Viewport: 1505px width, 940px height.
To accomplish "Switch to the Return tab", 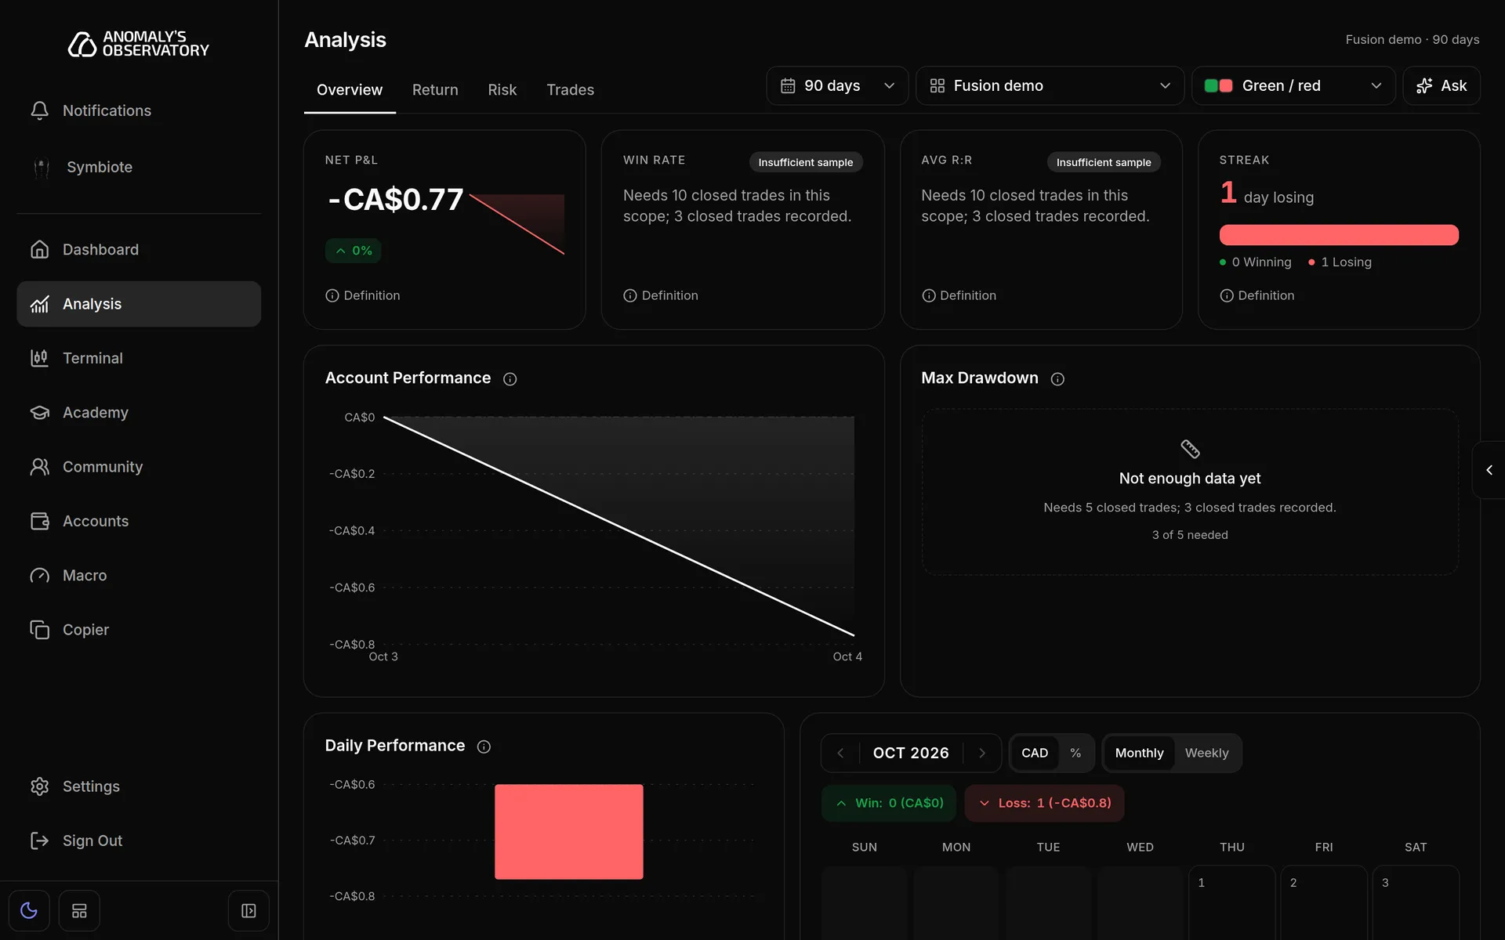I will coord(435,90).
